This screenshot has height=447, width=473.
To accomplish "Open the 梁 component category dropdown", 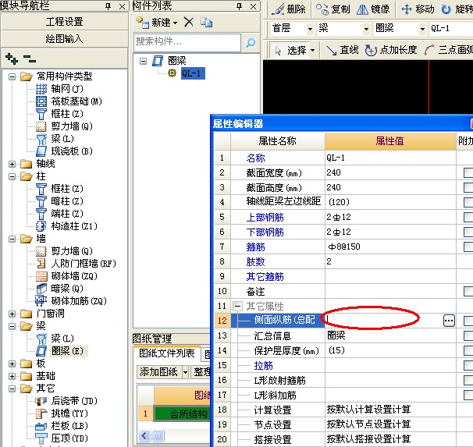I will coord(366,29).
